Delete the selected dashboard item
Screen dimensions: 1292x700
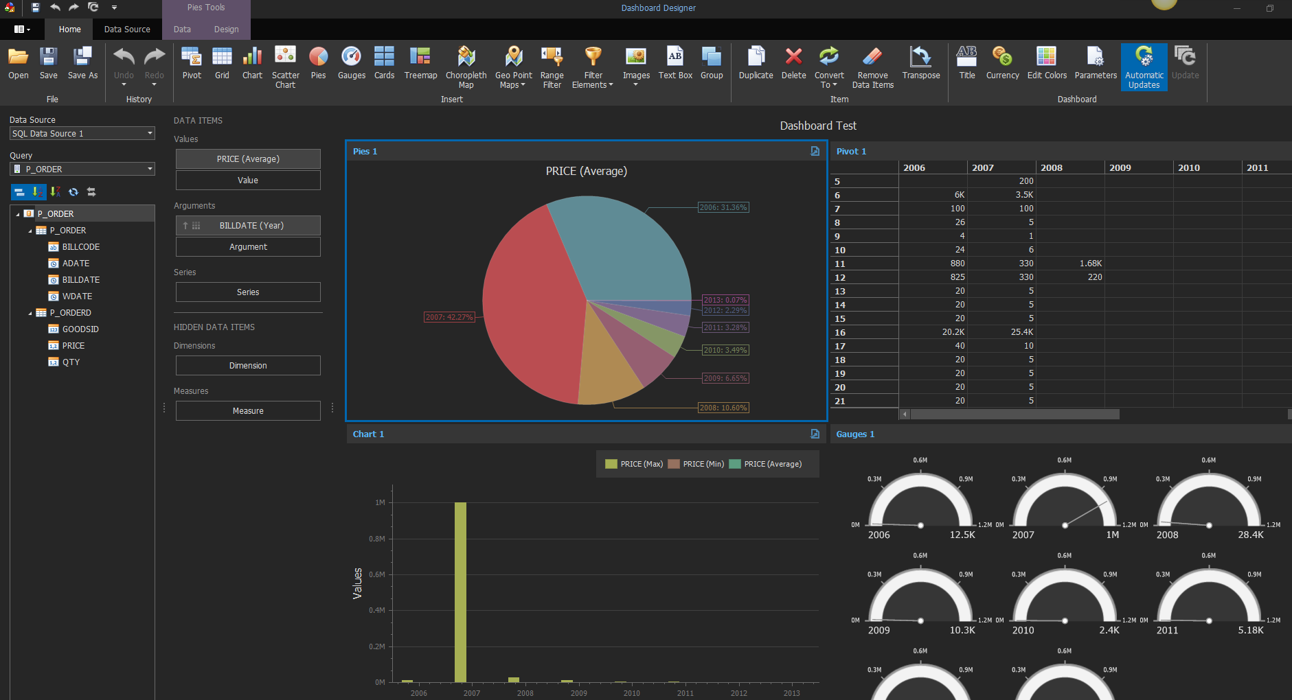pyautogui.click(x=793, y=63)
